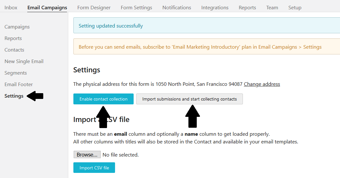Open the Email Footer sidebar item
Viewport: 340px width, 178px height.
point(19,85)
